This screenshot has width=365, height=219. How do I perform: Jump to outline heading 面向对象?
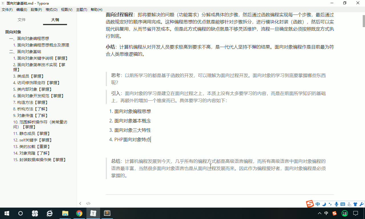(13, 32)
